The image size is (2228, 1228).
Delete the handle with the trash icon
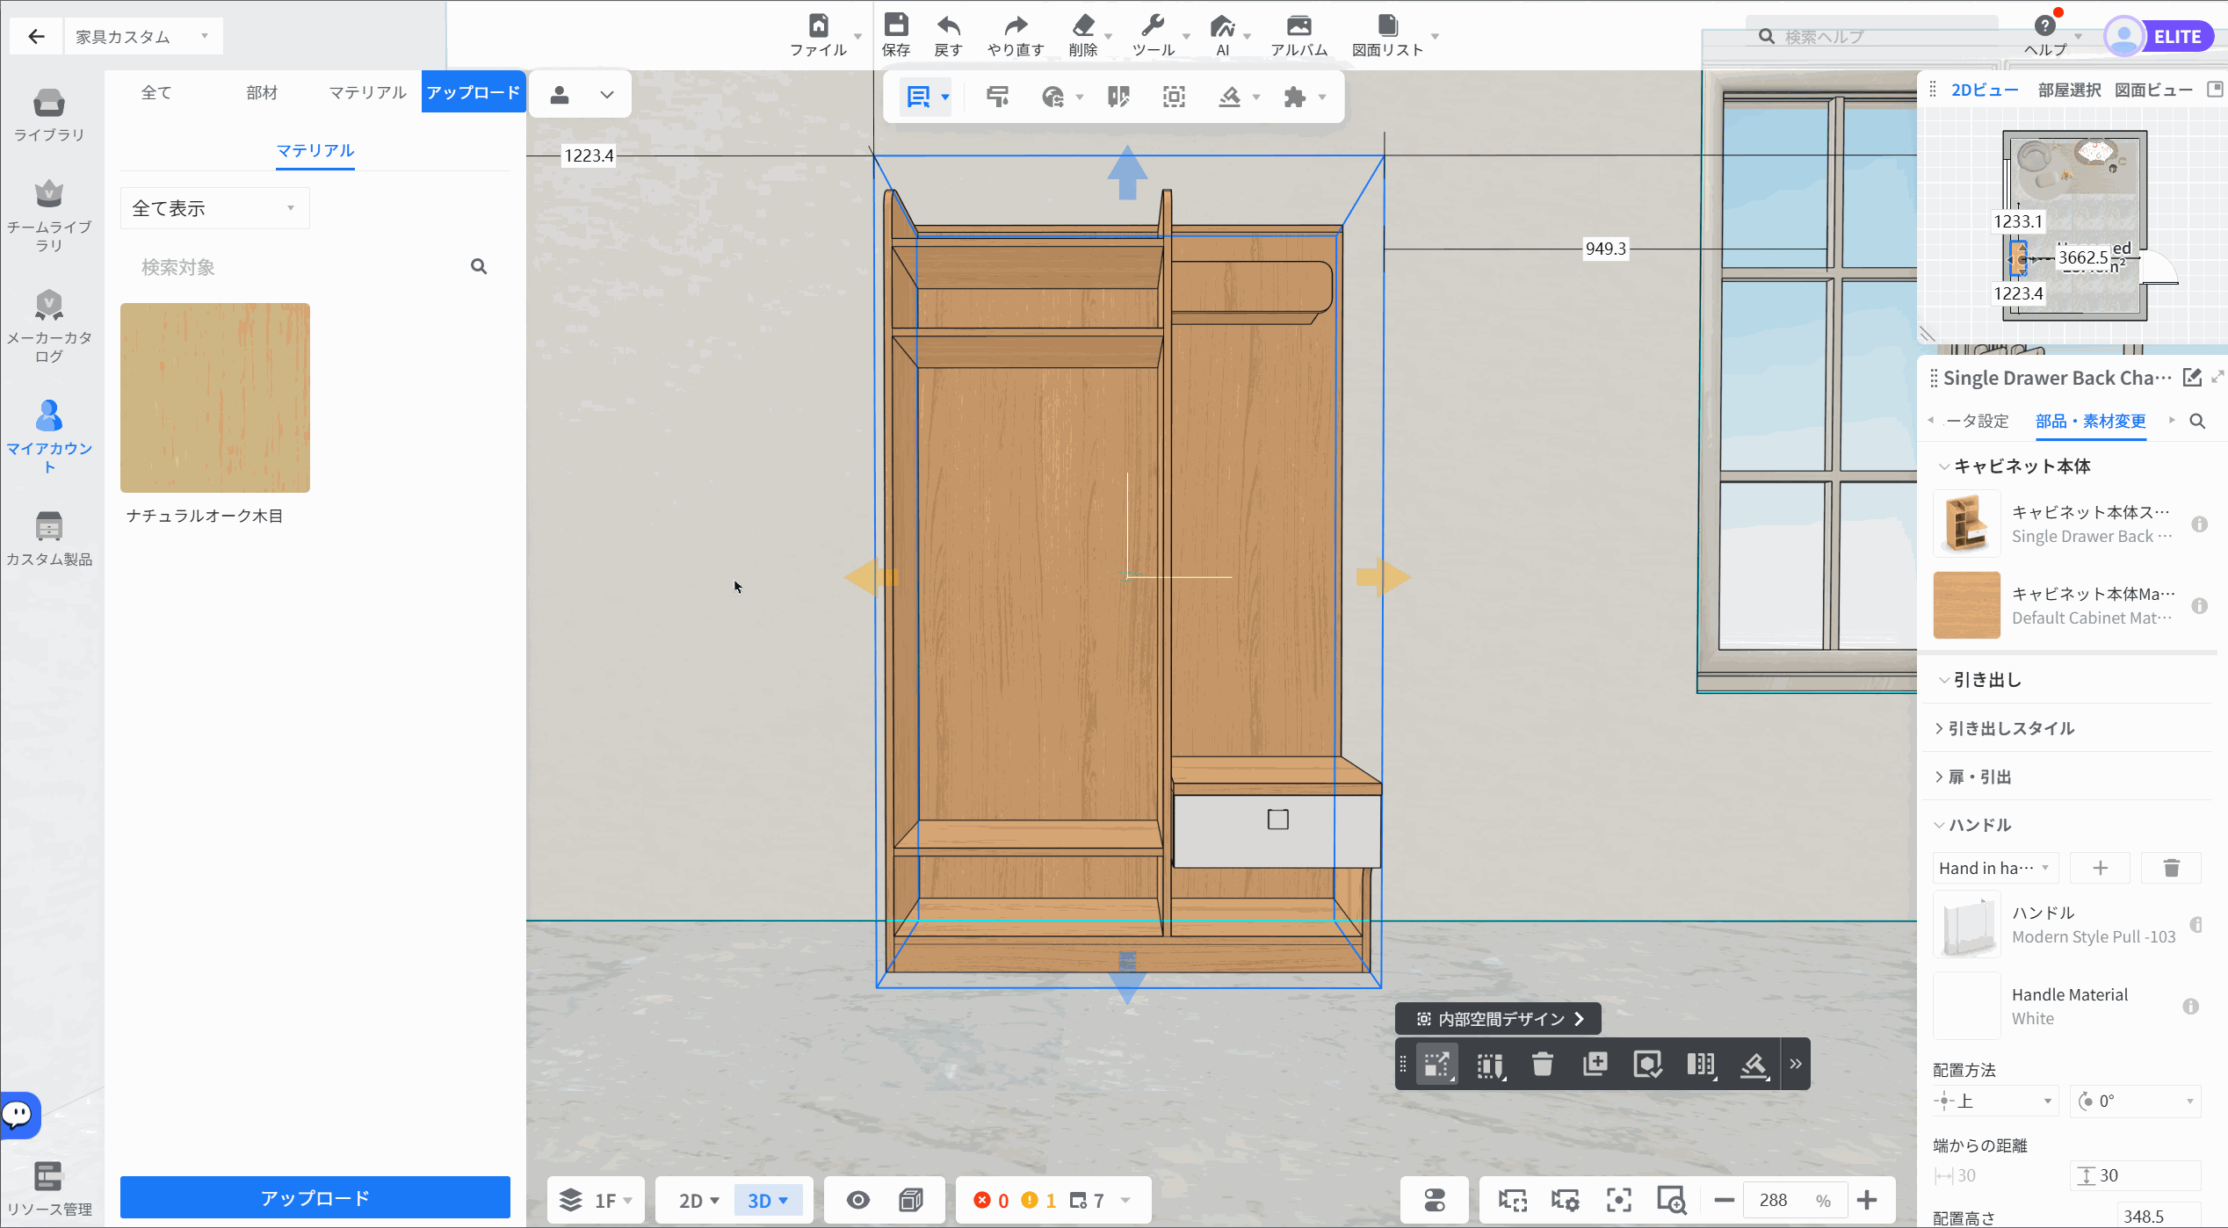pos(2171,868)
